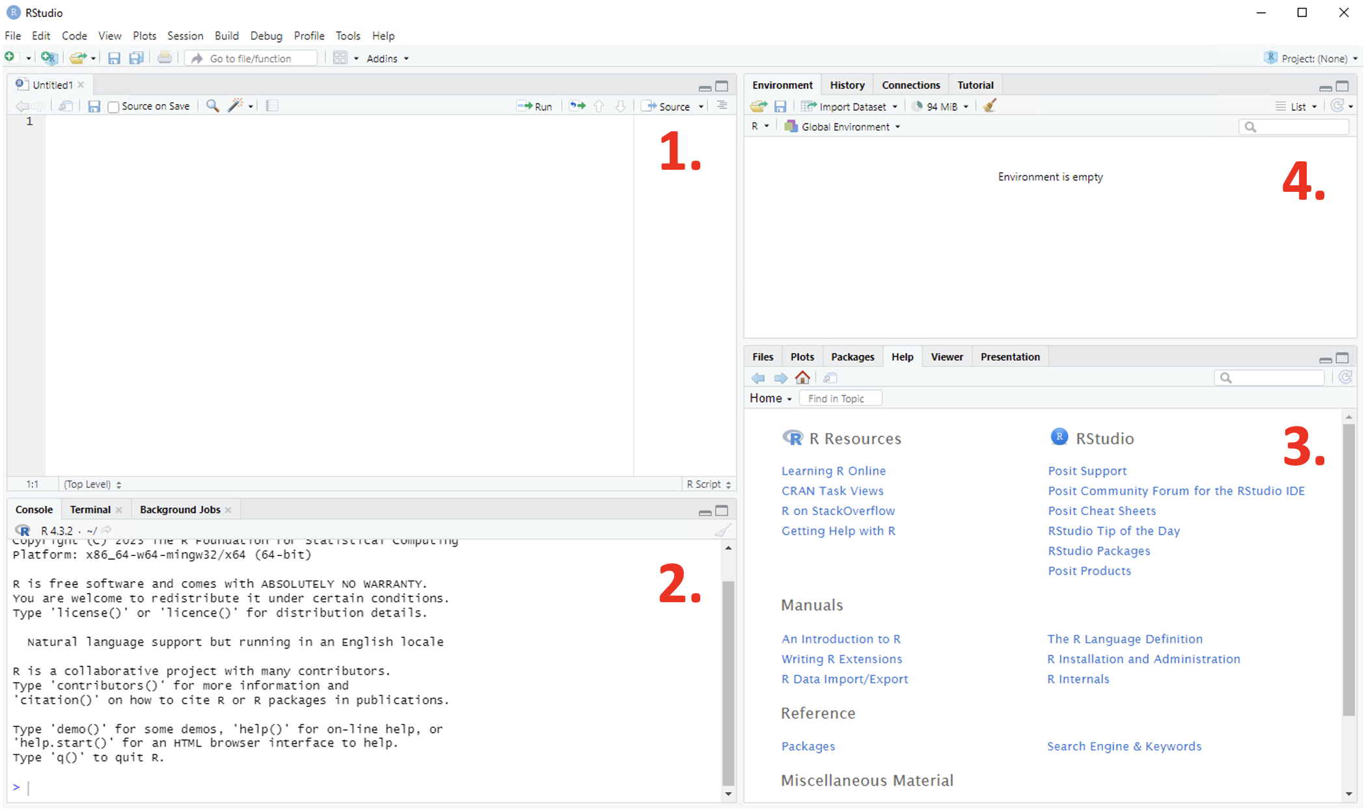Click the New File plus icon

tap(10, 57)
